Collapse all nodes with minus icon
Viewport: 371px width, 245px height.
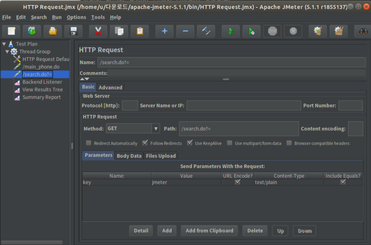tap(185, 31)
